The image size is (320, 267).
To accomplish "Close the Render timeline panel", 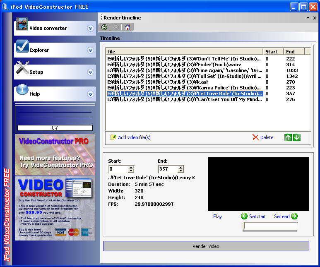I will pyautogui.click(x=315, y=18).
